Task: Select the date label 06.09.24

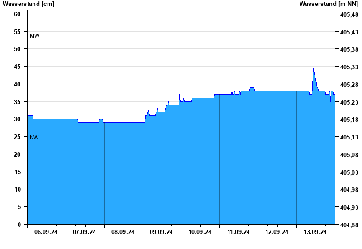Action: pos(46,232)
